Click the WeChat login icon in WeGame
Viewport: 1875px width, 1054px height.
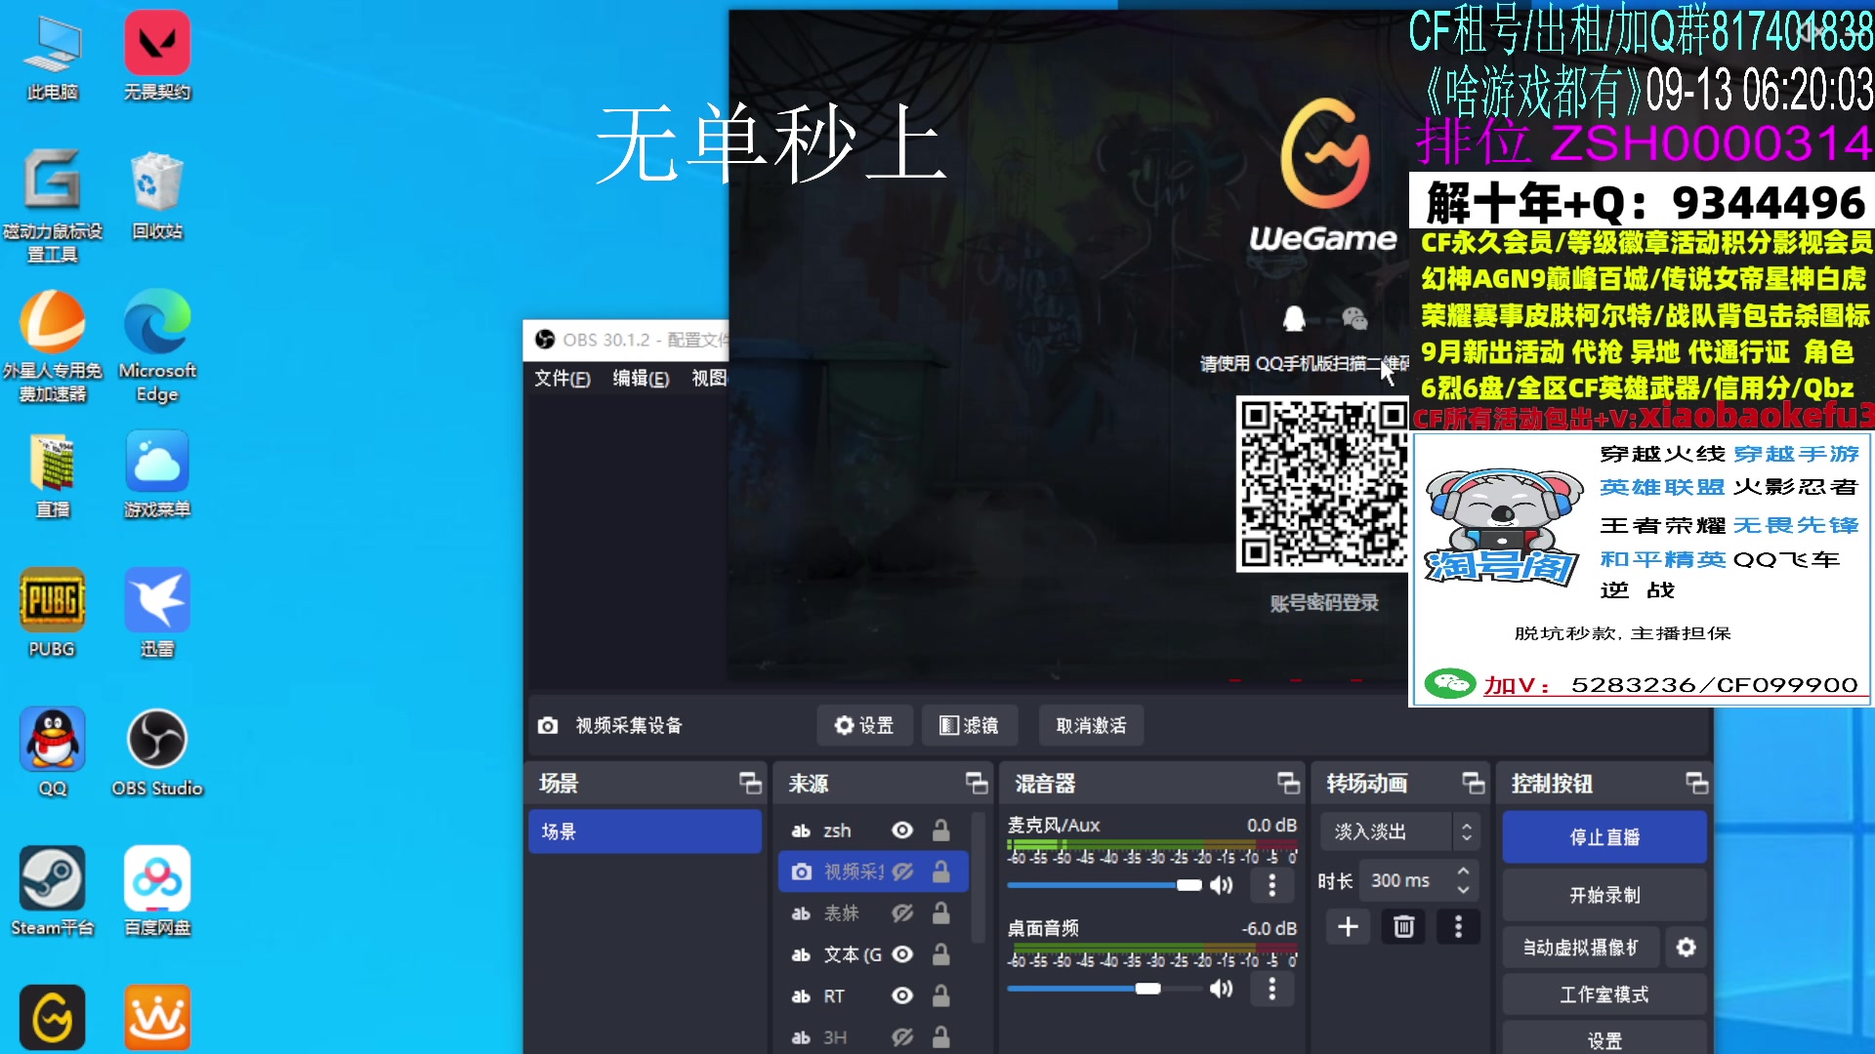coord(1354,318)
